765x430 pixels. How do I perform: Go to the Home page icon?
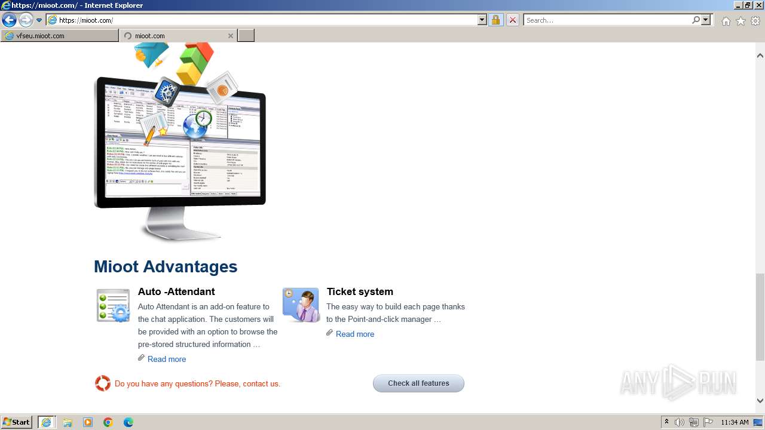pyautogui.click(x=726, y=21)
